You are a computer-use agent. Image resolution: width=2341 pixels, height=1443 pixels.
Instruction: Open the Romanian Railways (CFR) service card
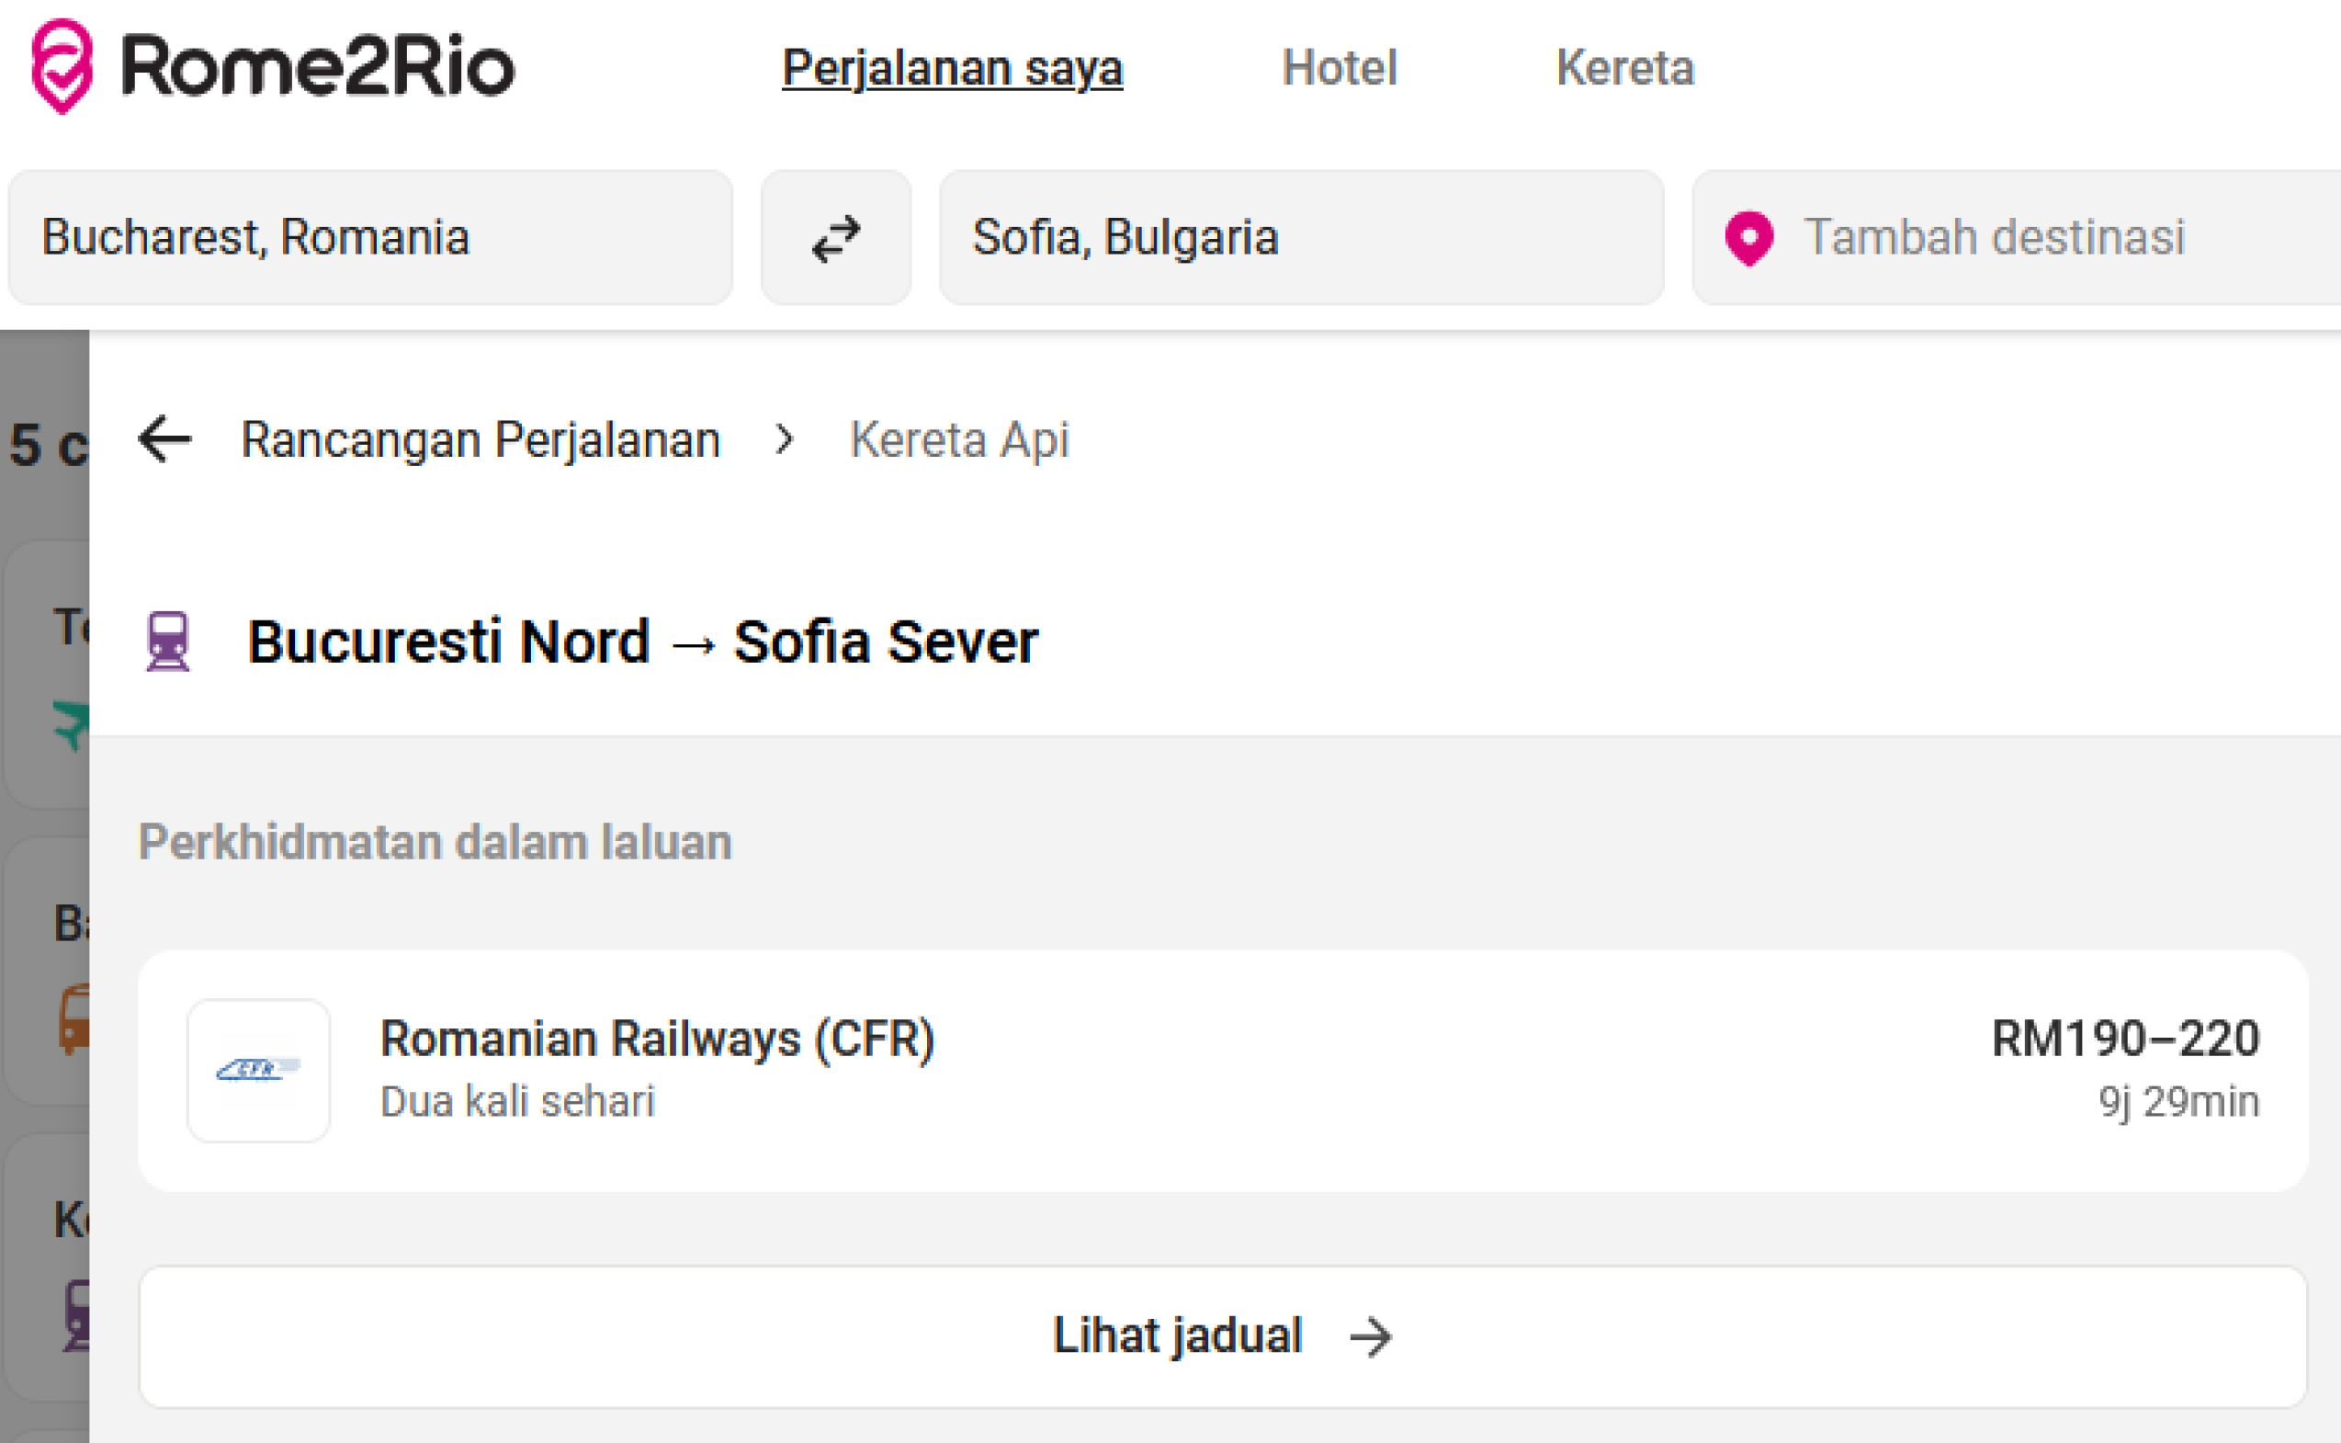coord(1221,1070)
